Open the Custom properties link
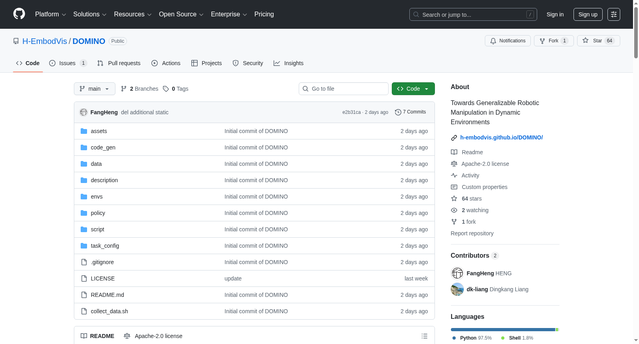 click(484, 187)
